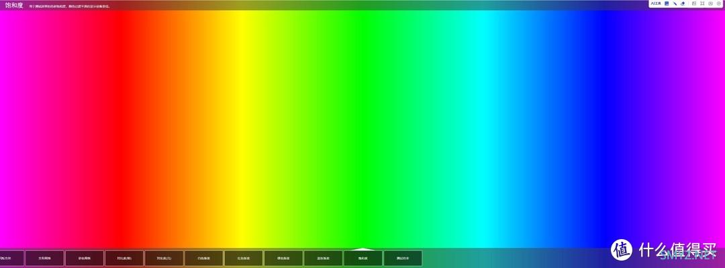725x268 pixels.
Task: Select the 绿色渐变 gradient test
Action: click(283, 259)
